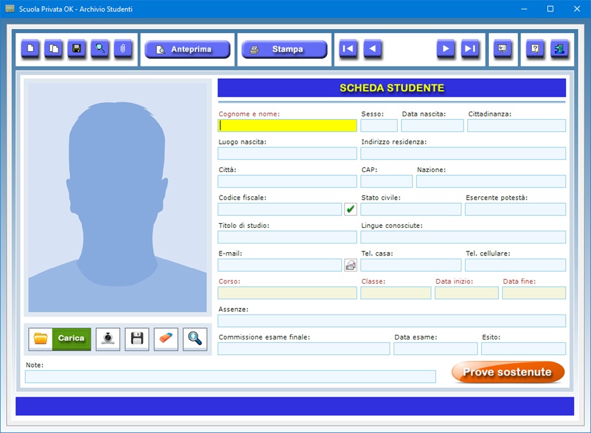Click the Stato civile field
The width and height of the screenshot is (591, 433).
coord(411,210)
